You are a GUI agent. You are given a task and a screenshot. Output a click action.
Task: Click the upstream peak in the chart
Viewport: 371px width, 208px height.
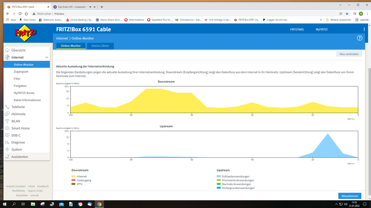pyautogui.click(x=328, y=134)
